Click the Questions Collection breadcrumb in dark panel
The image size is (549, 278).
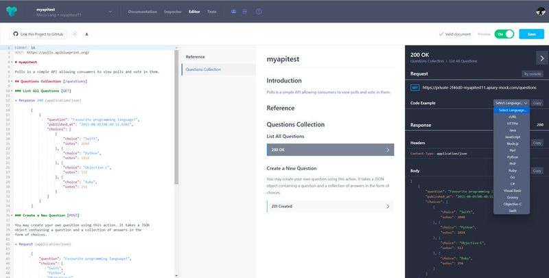point(427,61)
